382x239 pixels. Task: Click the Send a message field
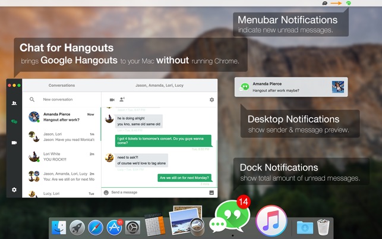pos(124,192)
